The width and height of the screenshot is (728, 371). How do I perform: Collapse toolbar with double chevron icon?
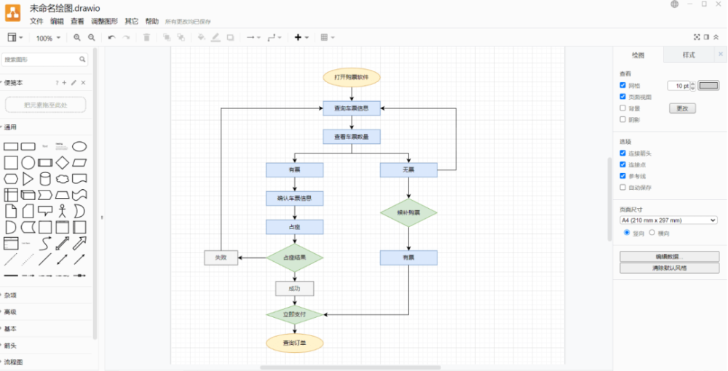click(x=716, y=37)
